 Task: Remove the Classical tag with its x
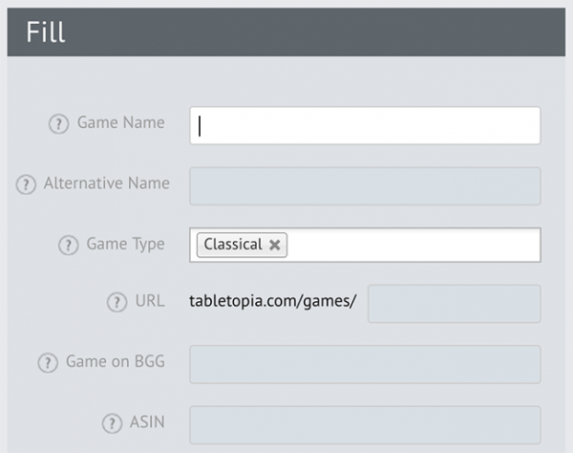coord(275,245)
